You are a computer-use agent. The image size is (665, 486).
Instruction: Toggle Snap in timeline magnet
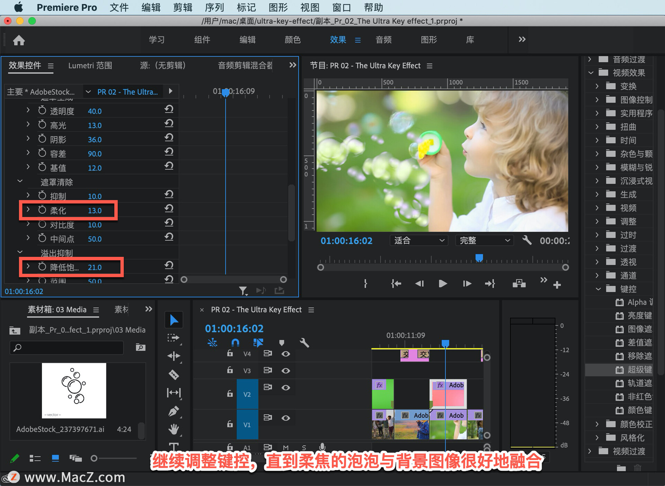pos(235,343)
